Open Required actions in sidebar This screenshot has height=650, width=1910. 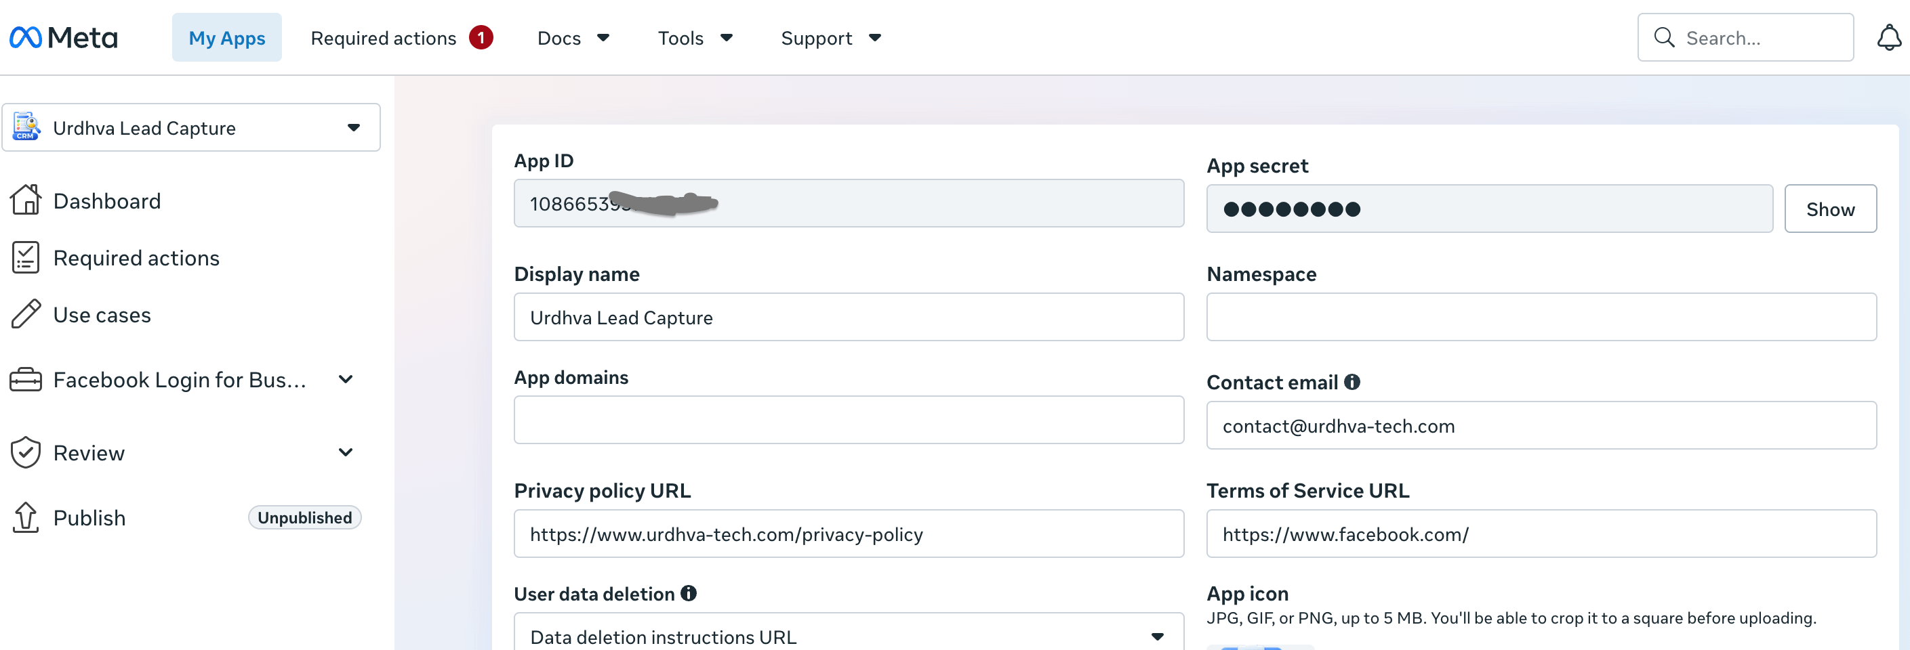coord(136,258)
